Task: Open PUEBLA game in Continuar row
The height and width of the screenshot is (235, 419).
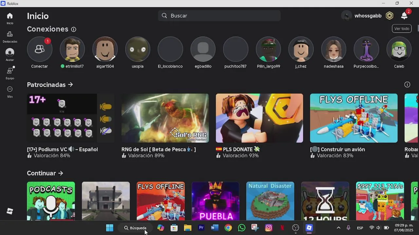Action: [x=215, y=201]
